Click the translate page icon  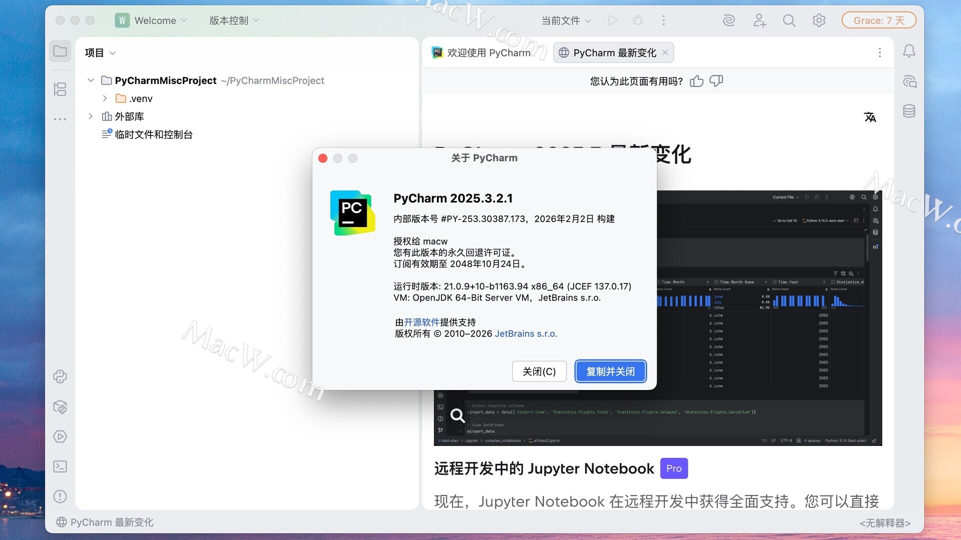870,117
